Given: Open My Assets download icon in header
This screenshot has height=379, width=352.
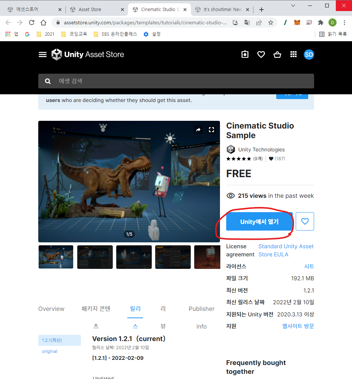Looking at the screenshot, I should [245, 55].
